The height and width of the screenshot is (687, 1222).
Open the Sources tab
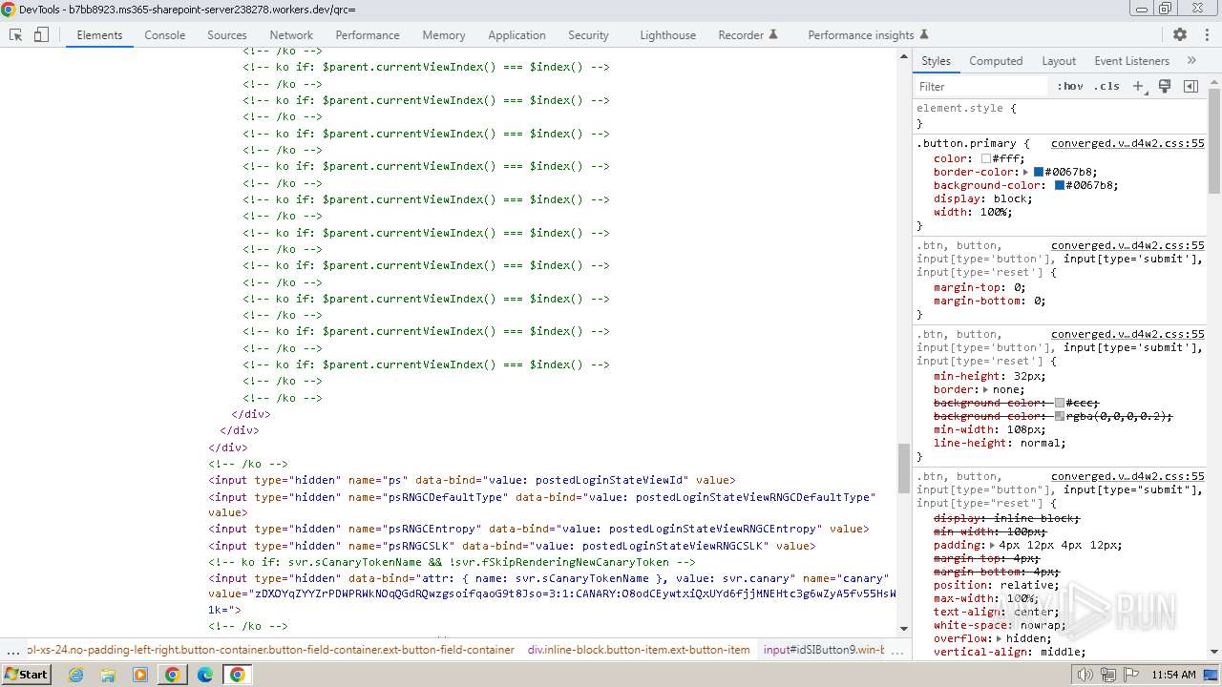coord(227,34)
